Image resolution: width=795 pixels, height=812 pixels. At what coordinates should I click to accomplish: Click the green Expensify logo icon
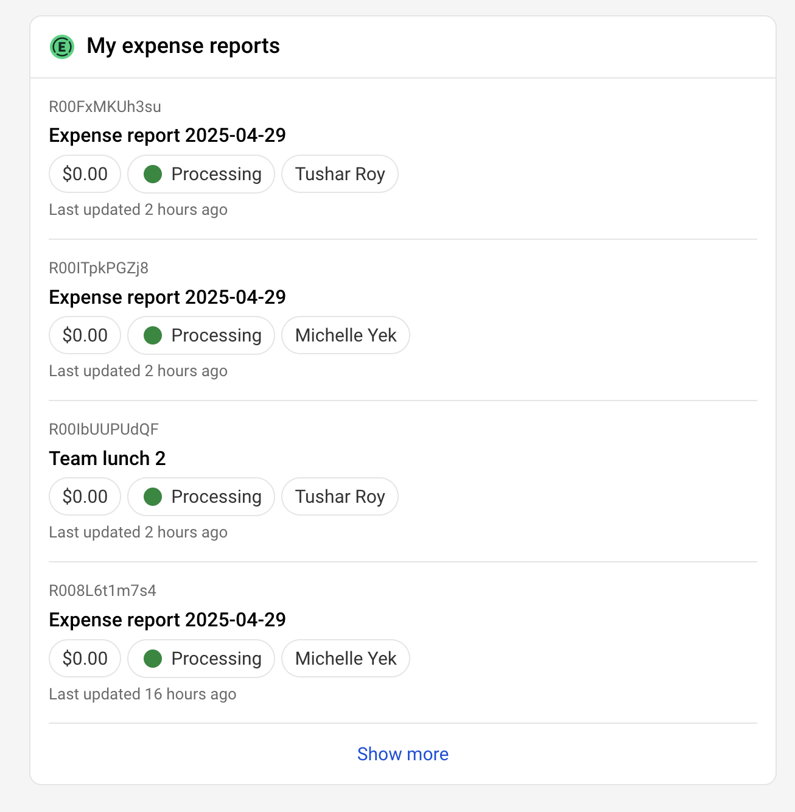click(x=62, y=47)
